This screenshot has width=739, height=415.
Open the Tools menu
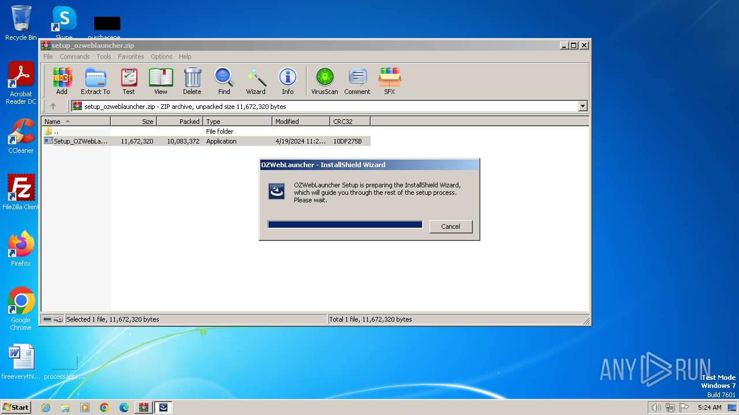pos(104,56)
